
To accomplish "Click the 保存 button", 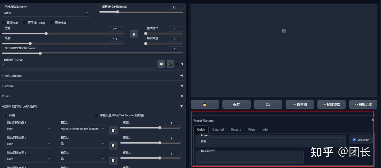I will tap(237, 104).
